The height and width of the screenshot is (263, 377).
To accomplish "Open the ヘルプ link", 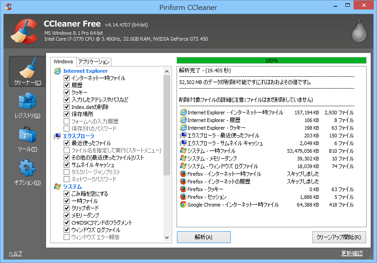I will [15, 254].
